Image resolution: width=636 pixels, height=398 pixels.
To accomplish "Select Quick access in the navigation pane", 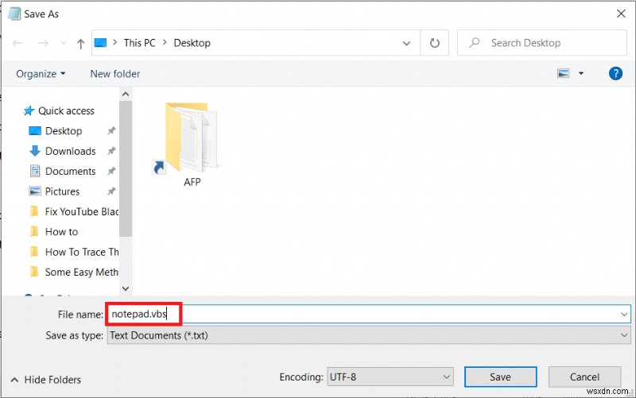I will pos(66,110).
